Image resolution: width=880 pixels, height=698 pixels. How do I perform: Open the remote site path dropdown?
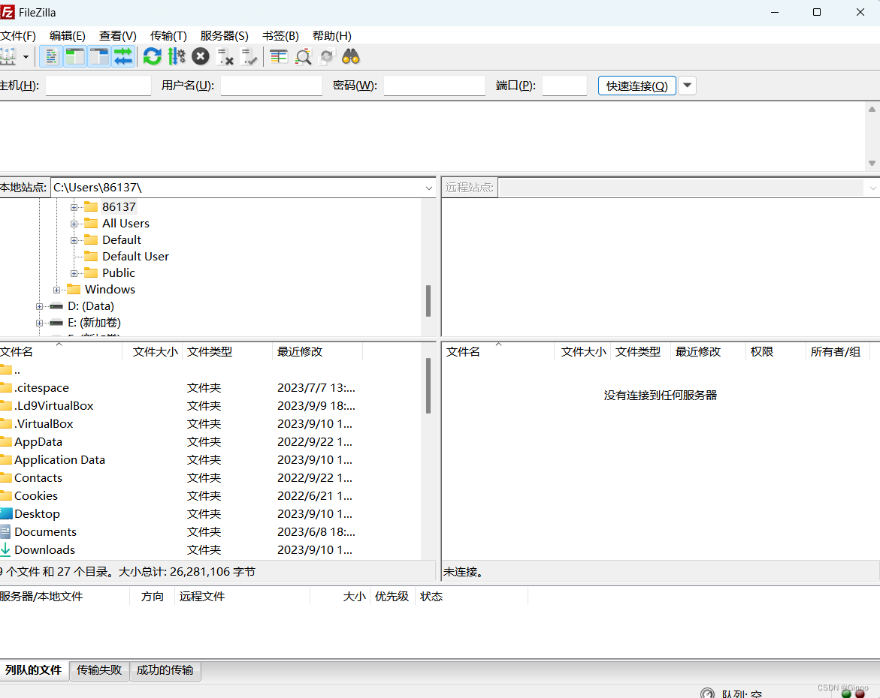click(872, 188)
